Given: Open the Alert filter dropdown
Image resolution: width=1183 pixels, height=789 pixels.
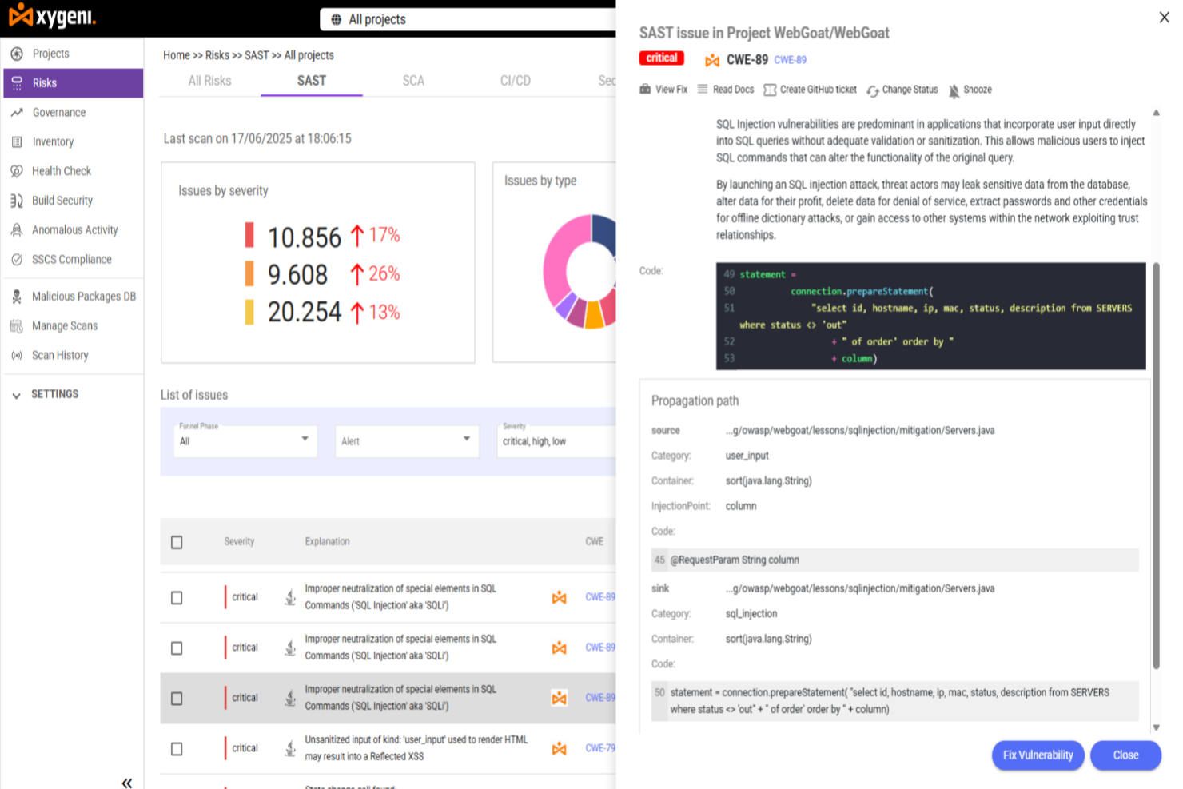Looking at the screenshot, I should click(x=406, y=440).
